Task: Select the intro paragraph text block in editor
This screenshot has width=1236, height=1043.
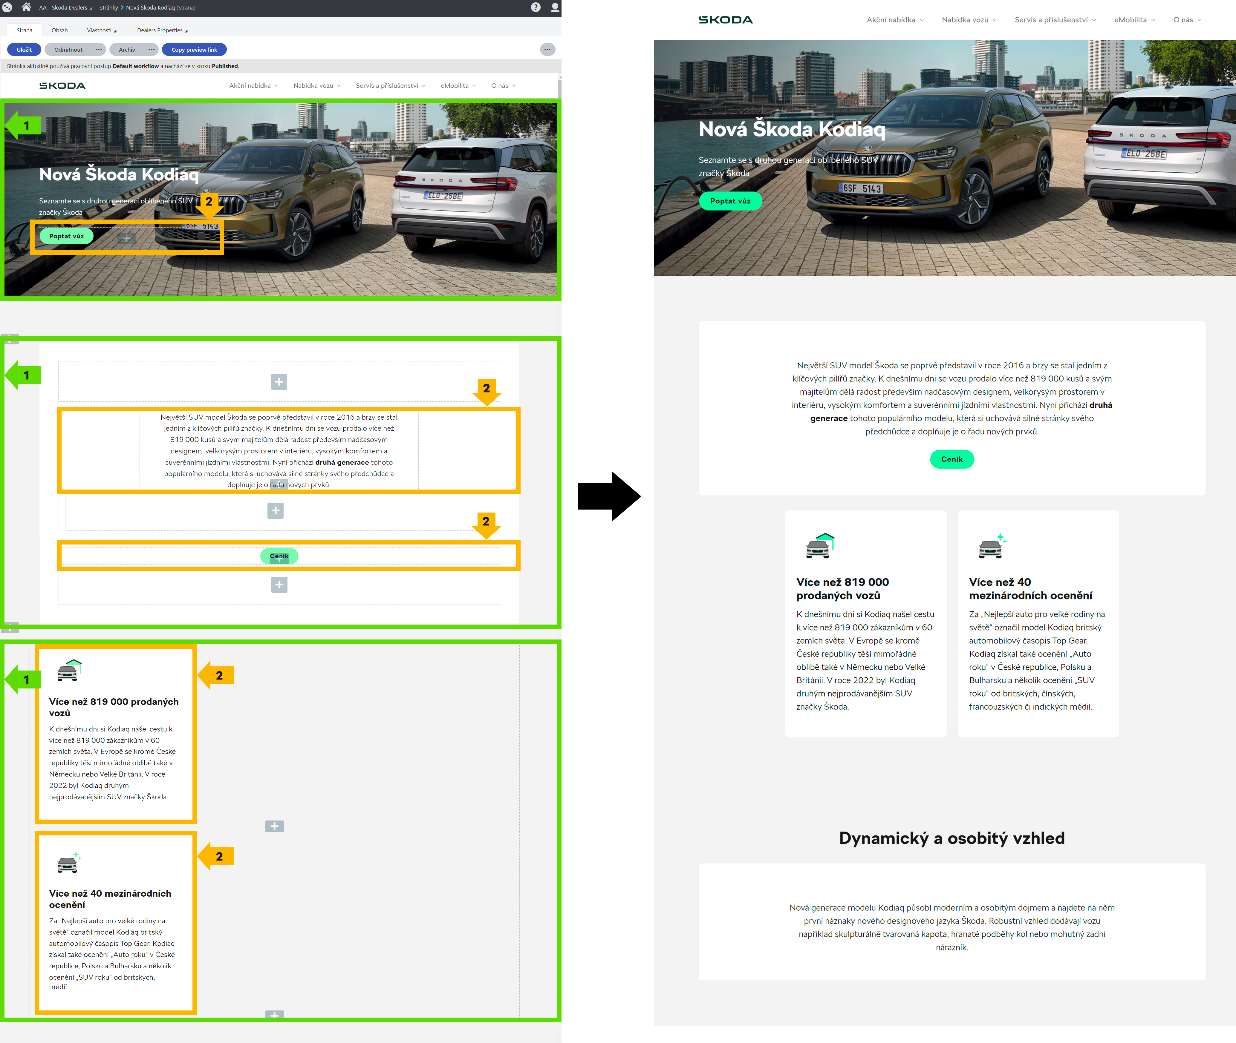Action: [x=279, y=450]
